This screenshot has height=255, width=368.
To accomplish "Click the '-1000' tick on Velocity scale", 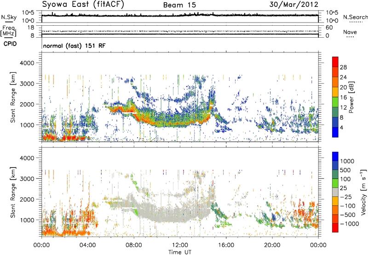I will [x=350, y=224].
